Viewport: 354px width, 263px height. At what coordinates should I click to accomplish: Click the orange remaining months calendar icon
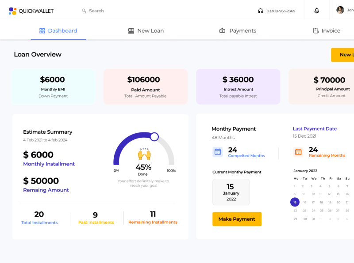coord(298,152)
